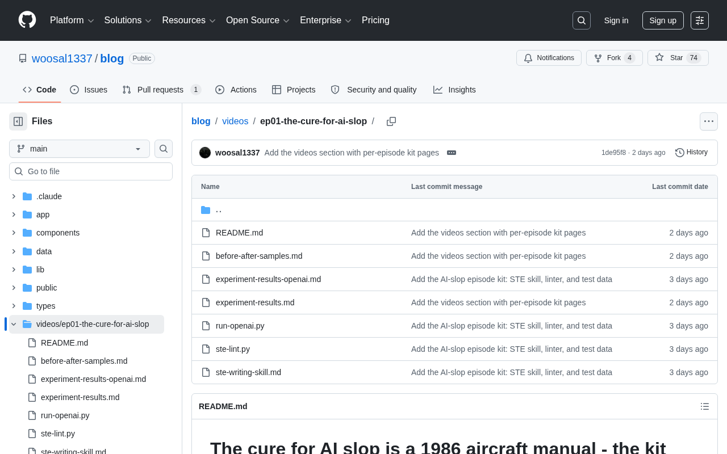Switch to the Projects tab
The height and width of the screenshot is (454, 727).
point(294,90)
